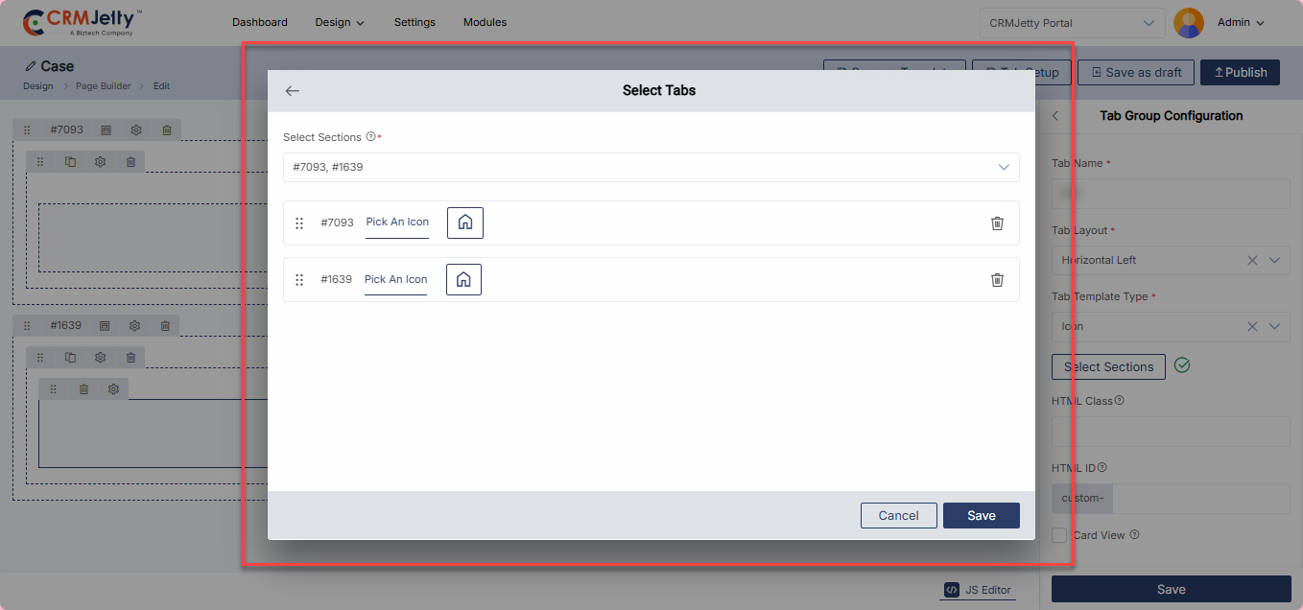
Task: Open the Admin user menu
Action: (x=1240, y=23)
